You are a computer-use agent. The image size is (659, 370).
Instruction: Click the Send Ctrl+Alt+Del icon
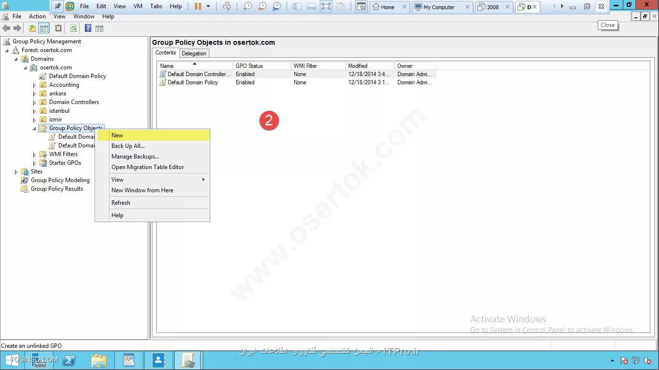point(227,6)
